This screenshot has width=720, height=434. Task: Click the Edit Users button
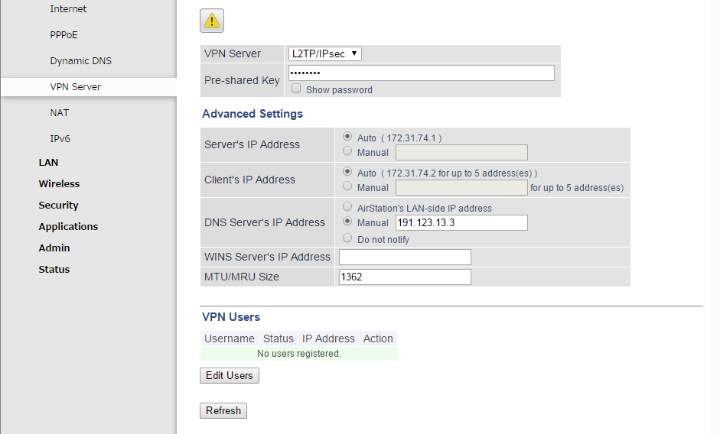(229, 375)
